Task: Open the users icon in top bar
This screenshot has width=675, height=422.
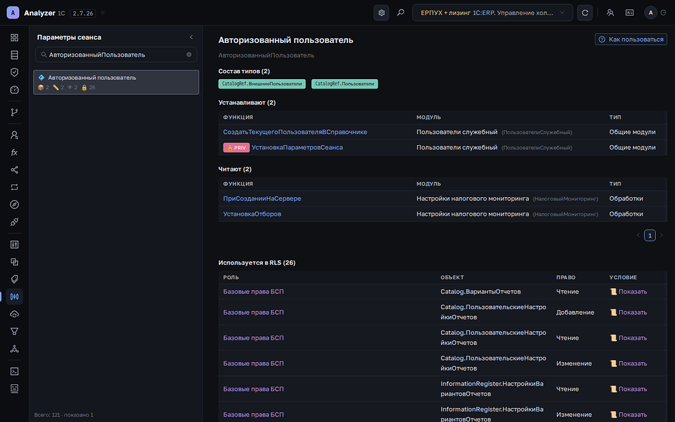Action: click(610, 13)
